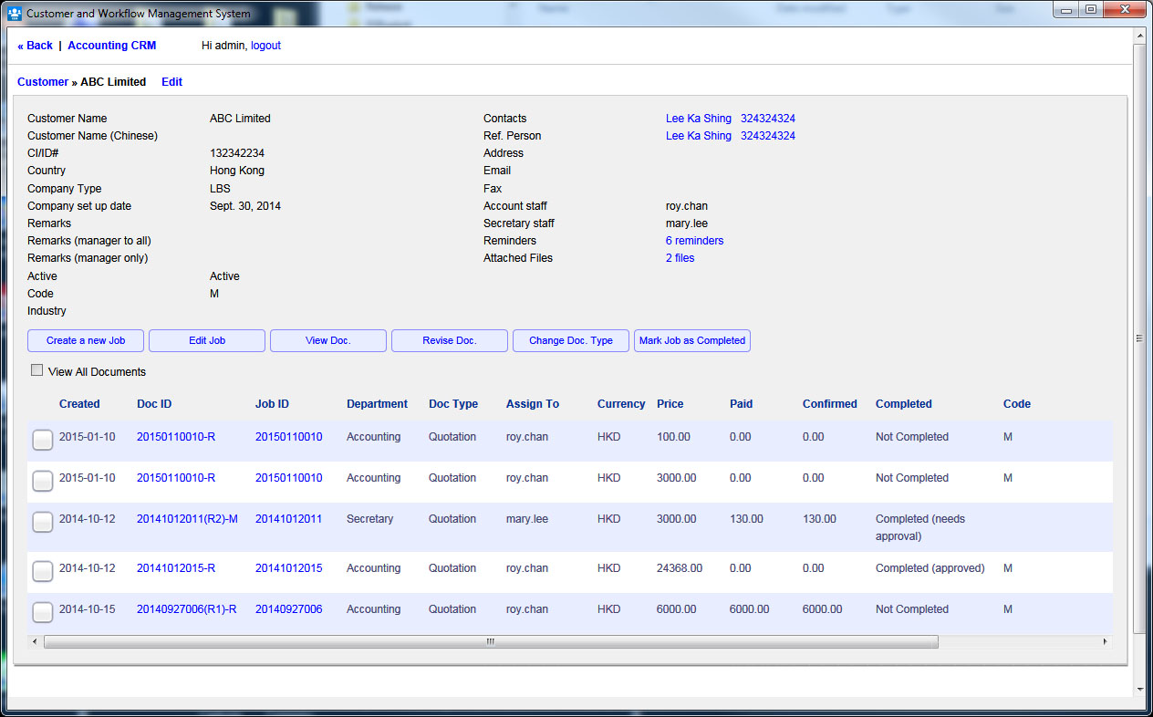Toggle the View All Documents checkbox
1153x717 pixels.
pyautogui.click(x=36, y=370)
